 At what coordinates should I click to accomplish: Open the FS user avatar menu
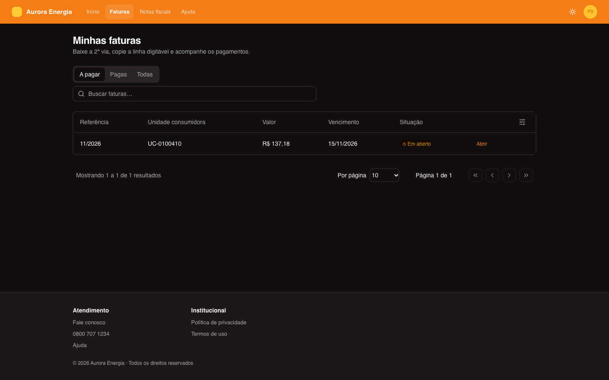(590, 12)
